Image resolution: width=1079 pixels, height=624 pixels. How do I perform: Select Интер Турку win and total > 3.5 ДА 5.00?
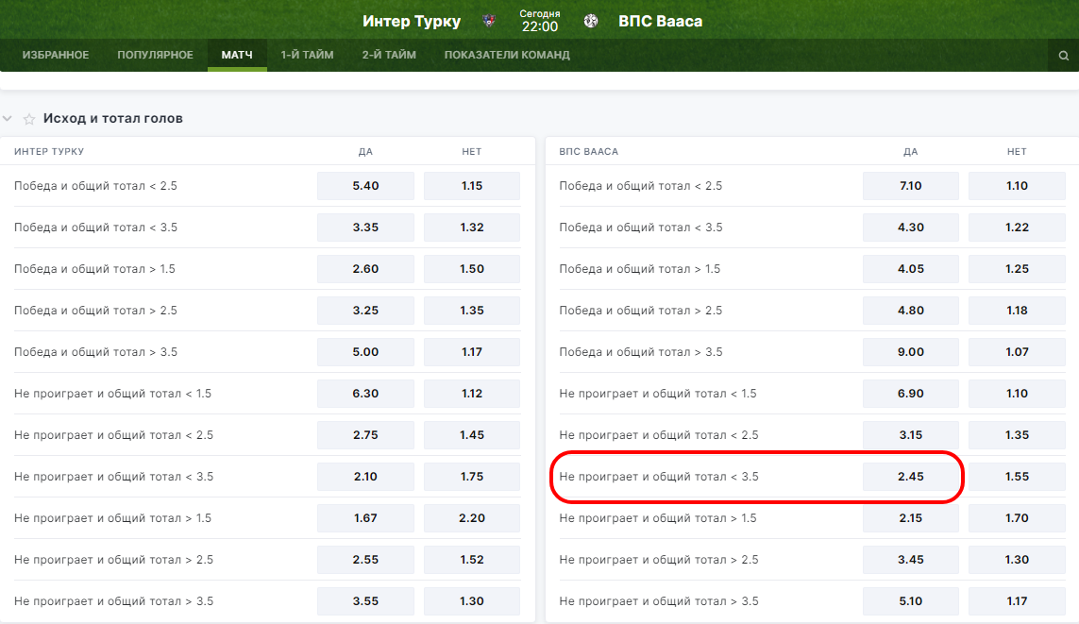(365, 351)
